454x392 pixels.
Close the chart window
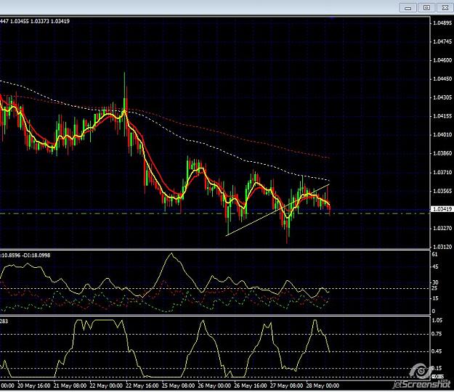[x=445, y=8]
